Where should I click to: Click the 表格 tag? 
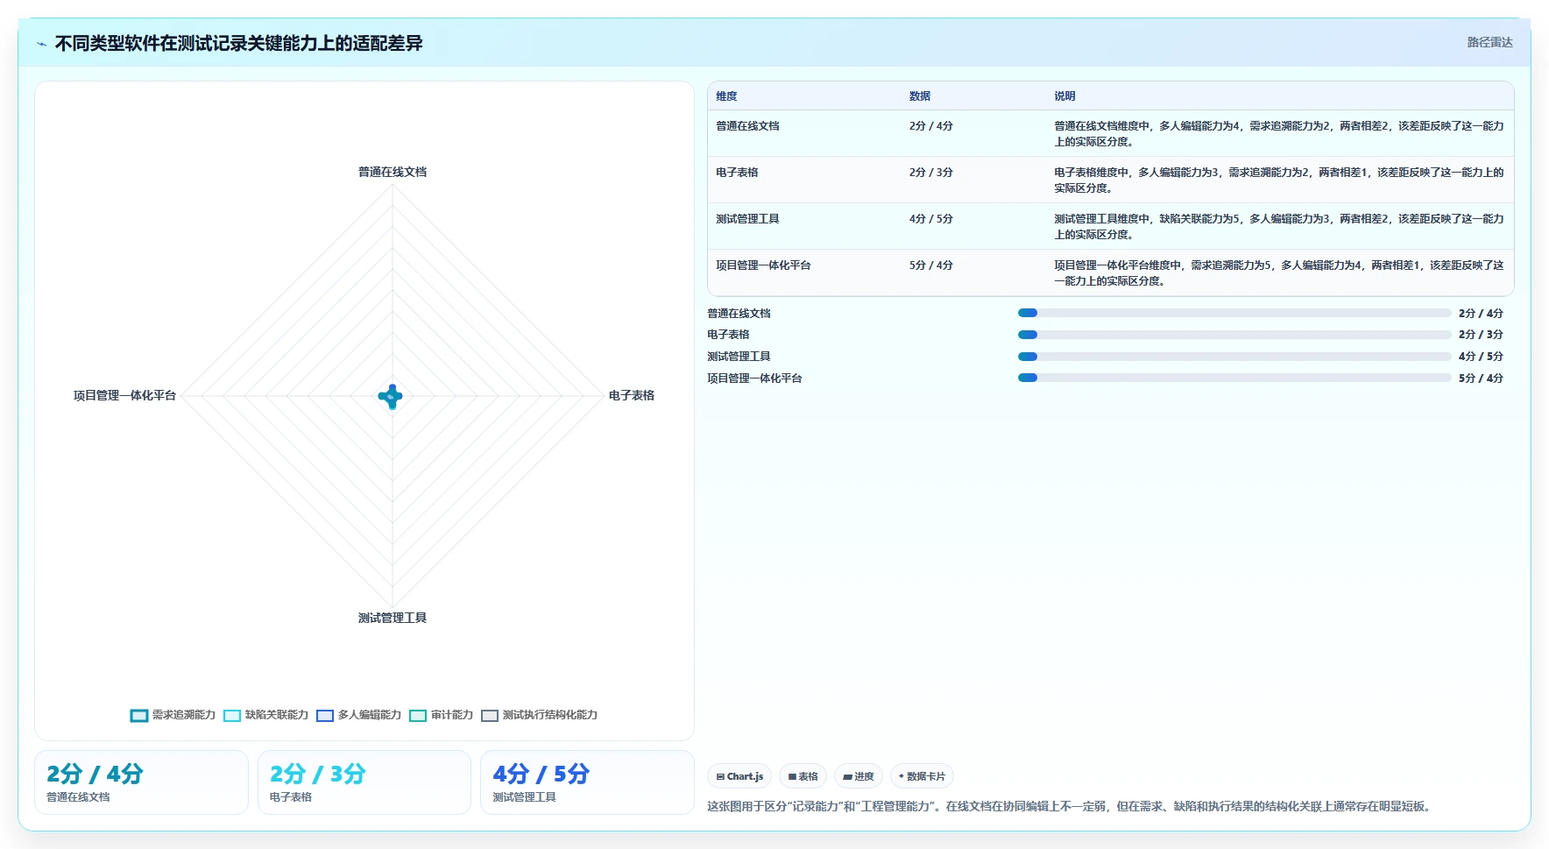[803, 776]
